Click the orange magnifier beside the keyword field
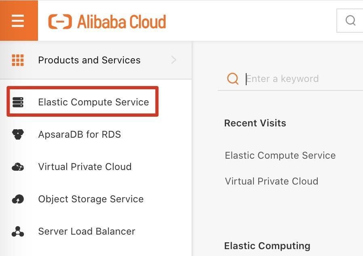The image size is (363, 256). (x=233, y=78)
